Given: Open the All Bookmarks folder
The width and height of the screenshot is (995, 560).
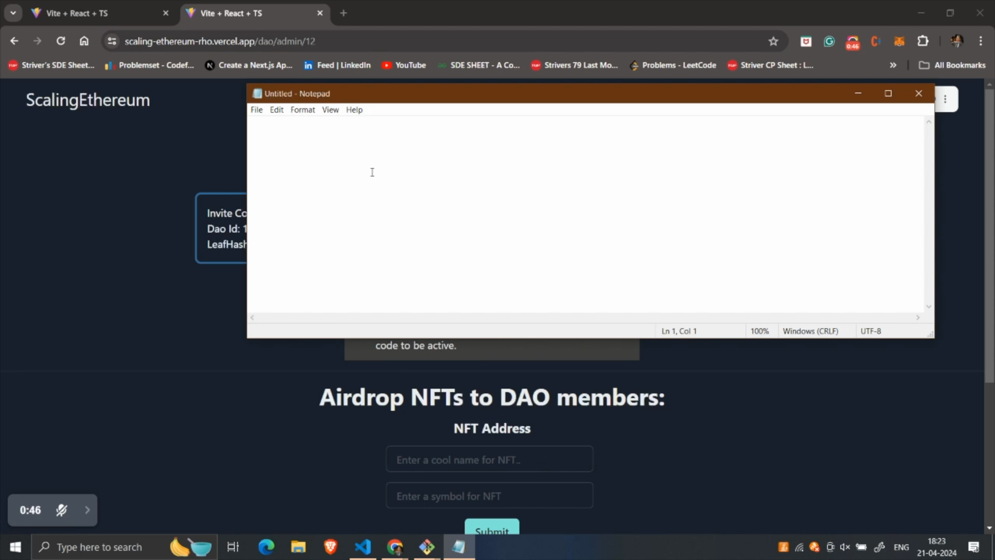Looking at the screenshot, I should (x=952, y=65).
